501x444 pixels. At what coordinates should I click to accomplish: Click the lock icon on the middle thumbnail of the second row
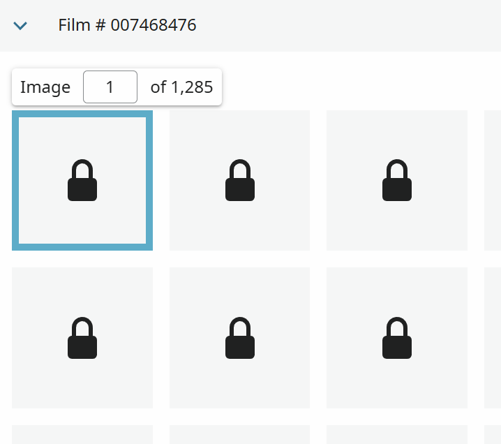(239, 338)
